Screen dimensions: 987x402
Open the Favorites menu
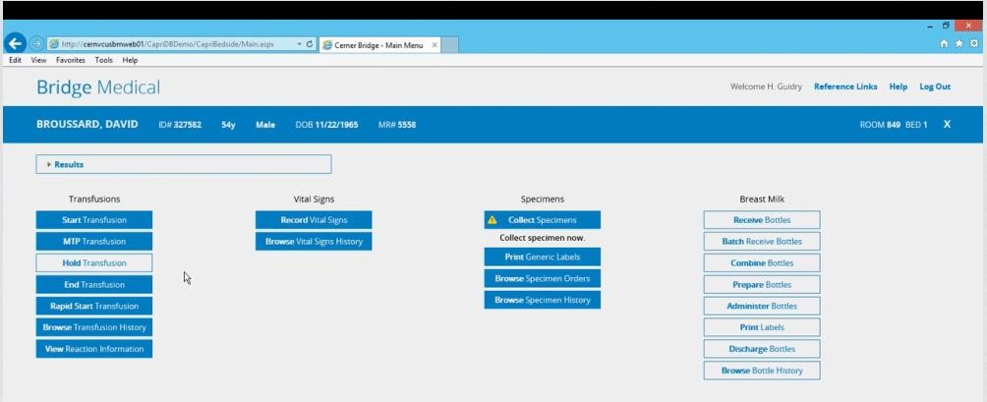(x=71, y=60)
